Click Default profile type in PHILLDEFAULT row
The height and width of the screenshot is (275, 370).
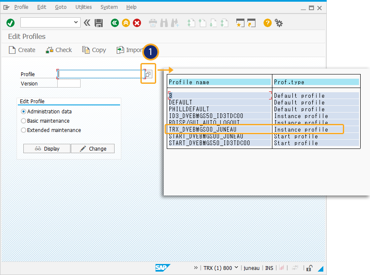(300, 110)
